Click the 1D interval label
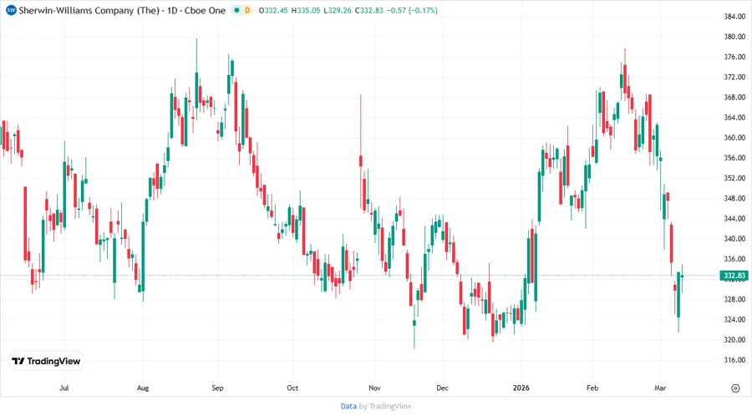The image size is (752, 416). (172, 10)
